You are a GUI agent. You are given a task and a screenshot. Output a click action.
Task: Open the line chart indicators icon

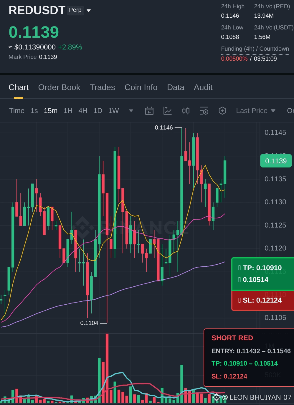(167, 111)
